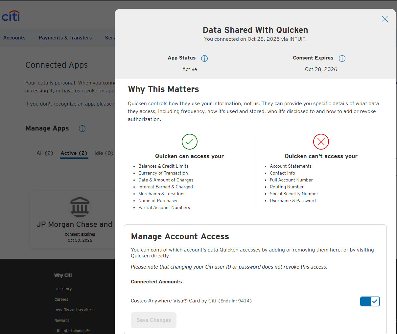Click the 'Name of Purchaser' item
This screenshot has width=397, height=334.
pyautogui.click(x=158, y=201)
